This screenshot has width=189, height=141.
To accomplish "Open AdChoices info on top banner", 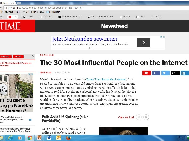I will [x=161, y=37].
